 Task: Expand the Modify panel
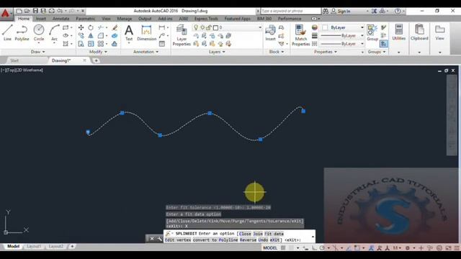[98, 52]
